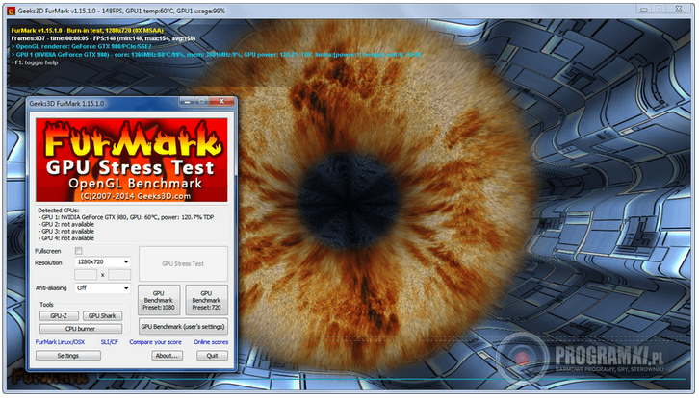
Task: Click the FurMark GPU Stress Test banner image
Action: point(132,160)
